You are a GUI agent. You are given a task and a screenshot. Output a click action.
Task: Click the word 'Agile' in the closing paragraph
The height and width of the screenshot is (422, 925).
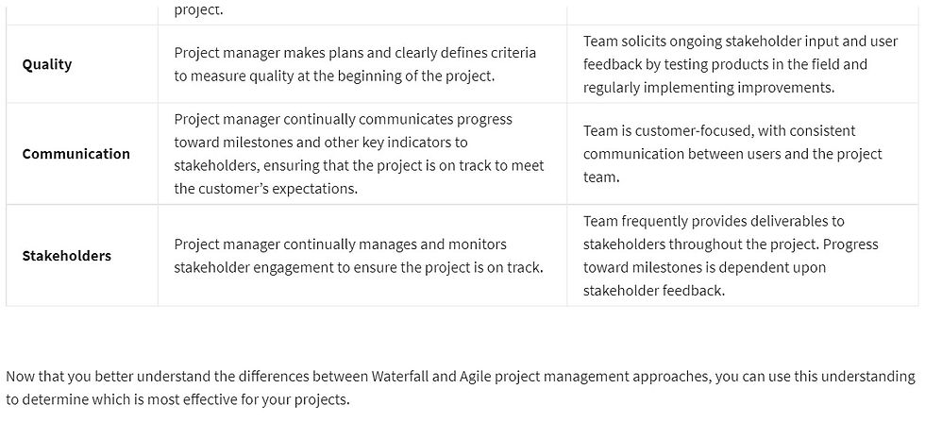pos(474,377)
